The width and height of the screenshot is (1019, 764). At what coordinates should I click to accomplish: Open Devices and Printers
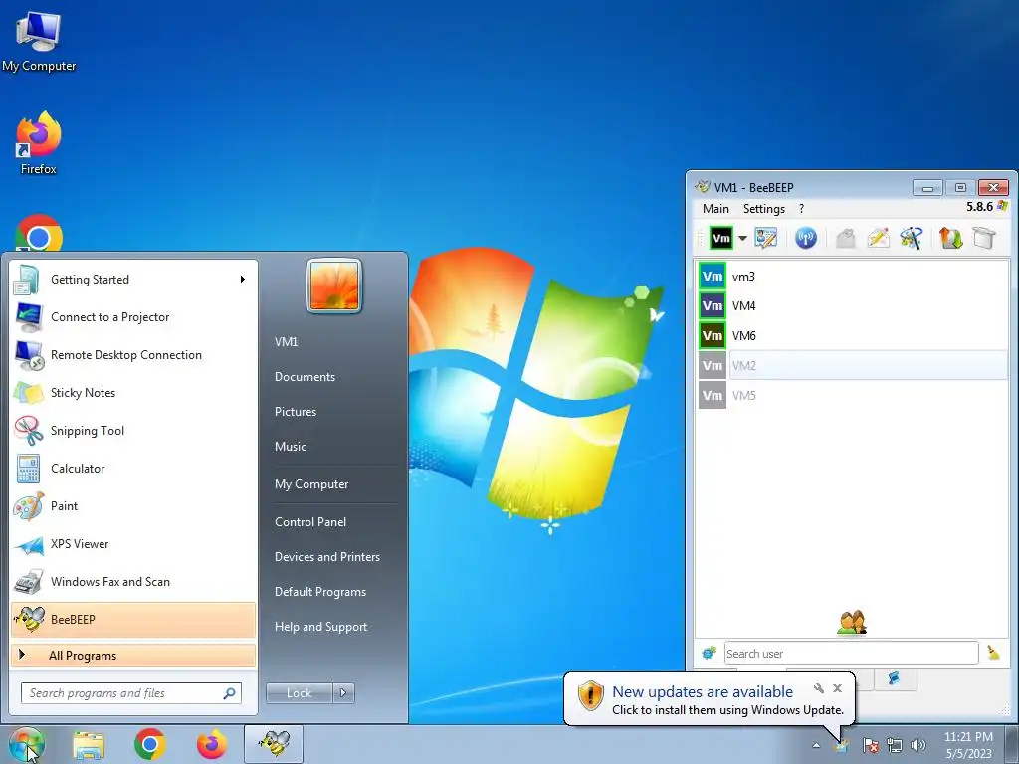point(326,557)
